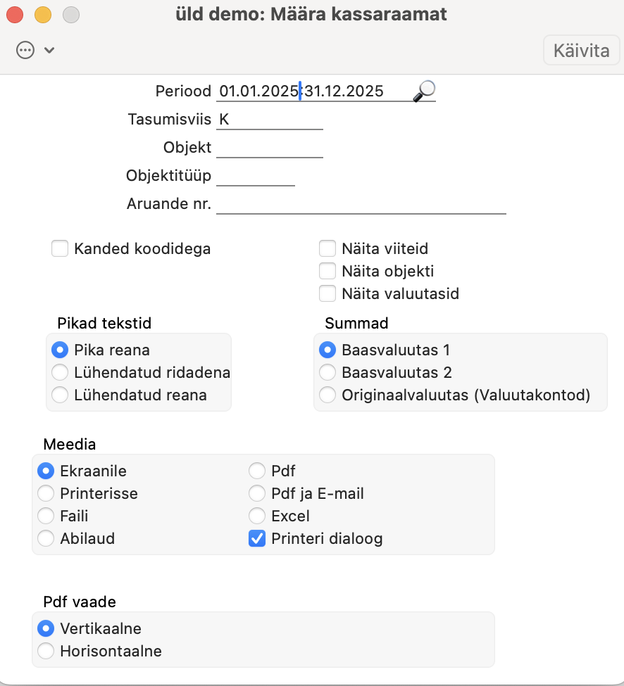The height and width of the screenshot is (686, 624).
Task: Select Originaalvaluutas (Valuutakontod) option
Action: 327,395
